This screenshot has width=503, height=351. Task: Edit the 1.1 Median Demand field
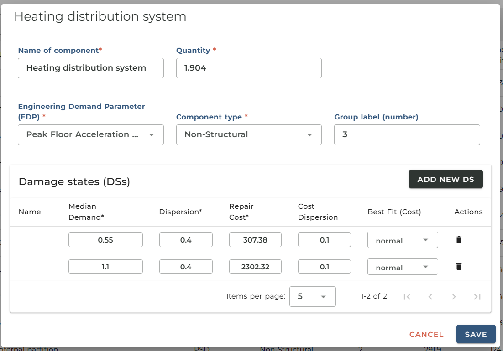pyautogui.click(x=105, y=267)
